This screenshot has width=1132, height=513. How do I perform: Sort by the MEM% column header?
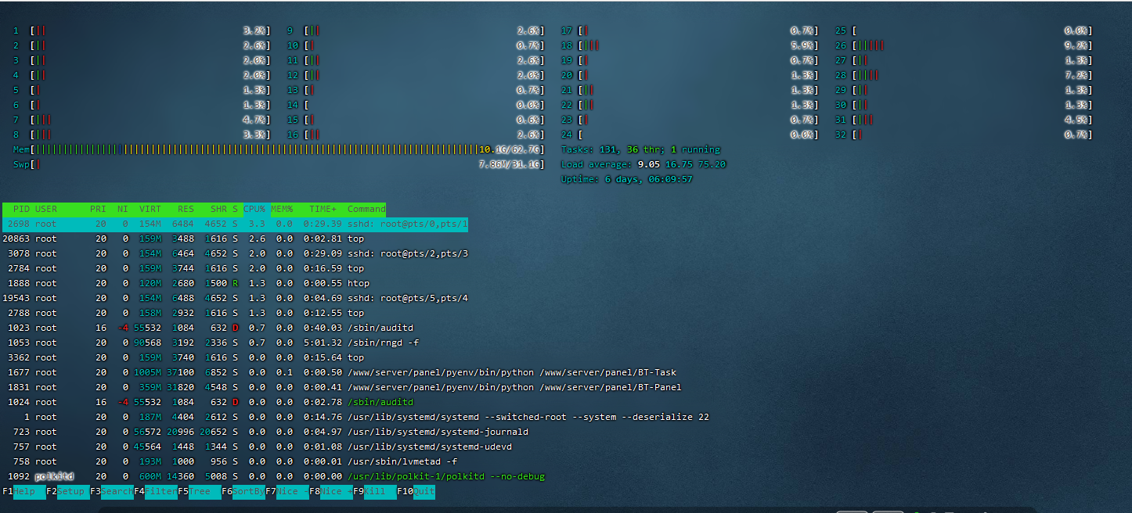click(282, 209)
